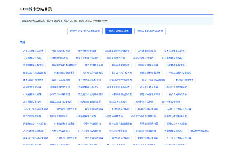Select 东小口工业机电设备回收 link
This screenshot has width=233, height=145.
pos(36,109)
